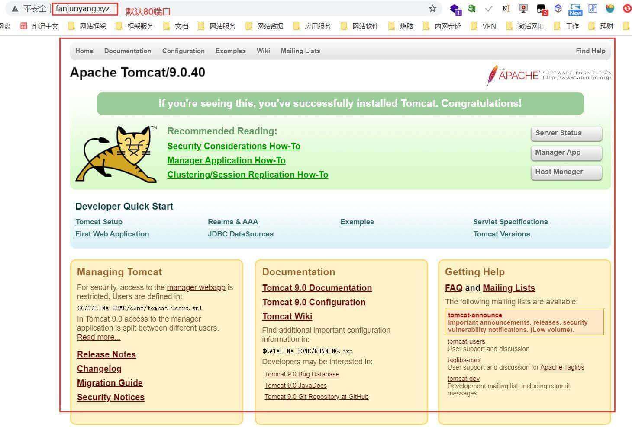The image size is (632, 427).
Task: Open the round colorful globe extension icon
Action: click(610, 9)
